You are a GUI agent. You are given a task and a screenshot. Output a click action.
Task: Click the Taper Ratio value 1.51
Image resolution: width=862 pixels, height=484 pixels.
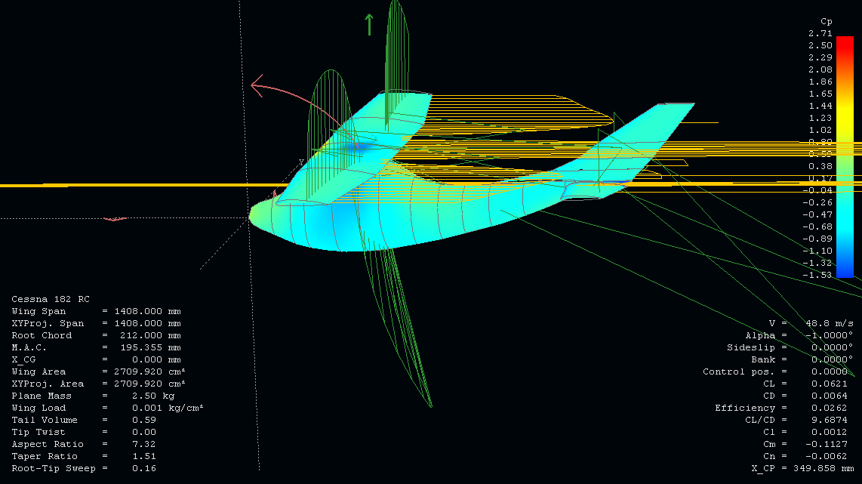[144, 457]
